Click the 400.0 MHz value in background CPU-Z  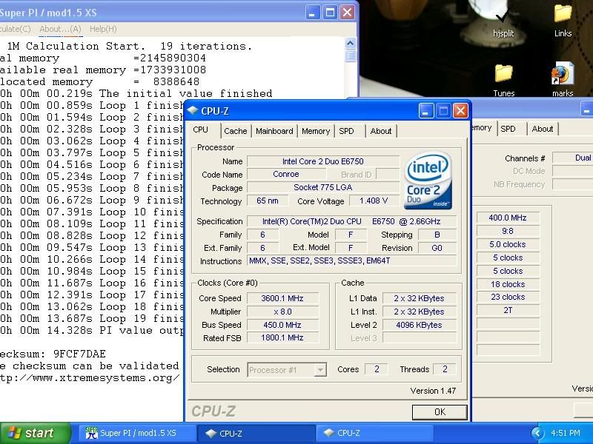[508, 218]
